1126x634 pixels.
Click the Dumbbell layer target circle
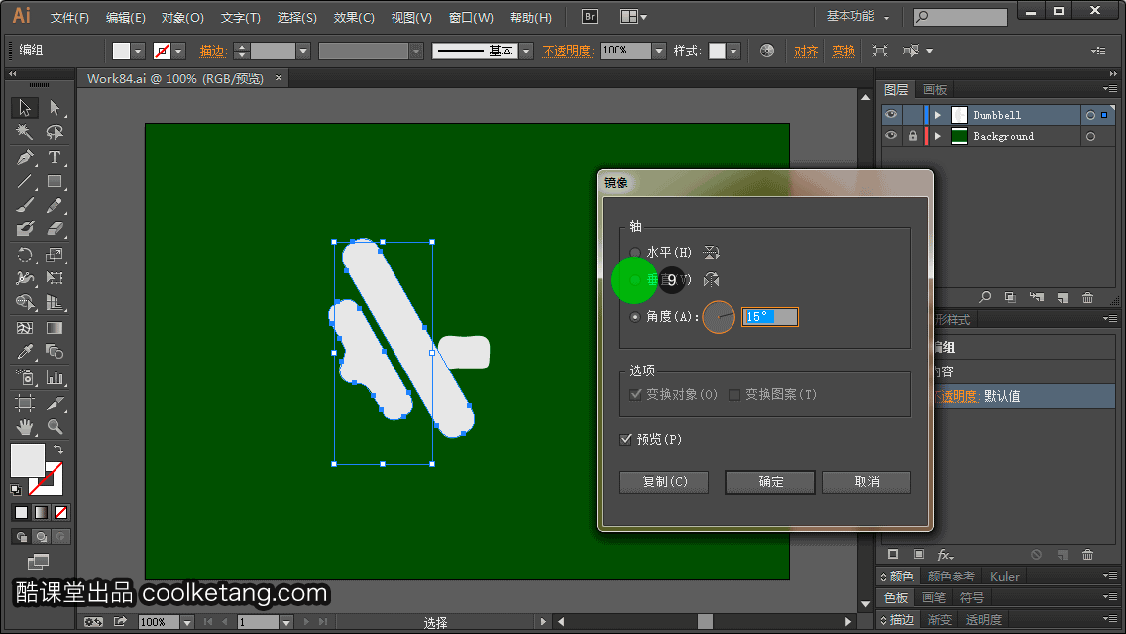[1090, 115]
